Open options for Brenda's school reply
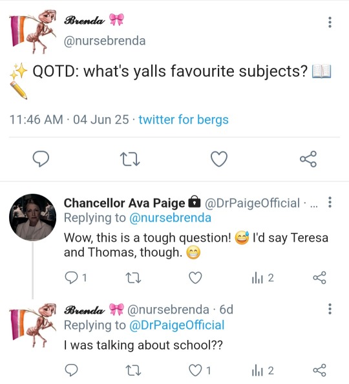Viewport: 349px width, 384px height. coord(330,309)
